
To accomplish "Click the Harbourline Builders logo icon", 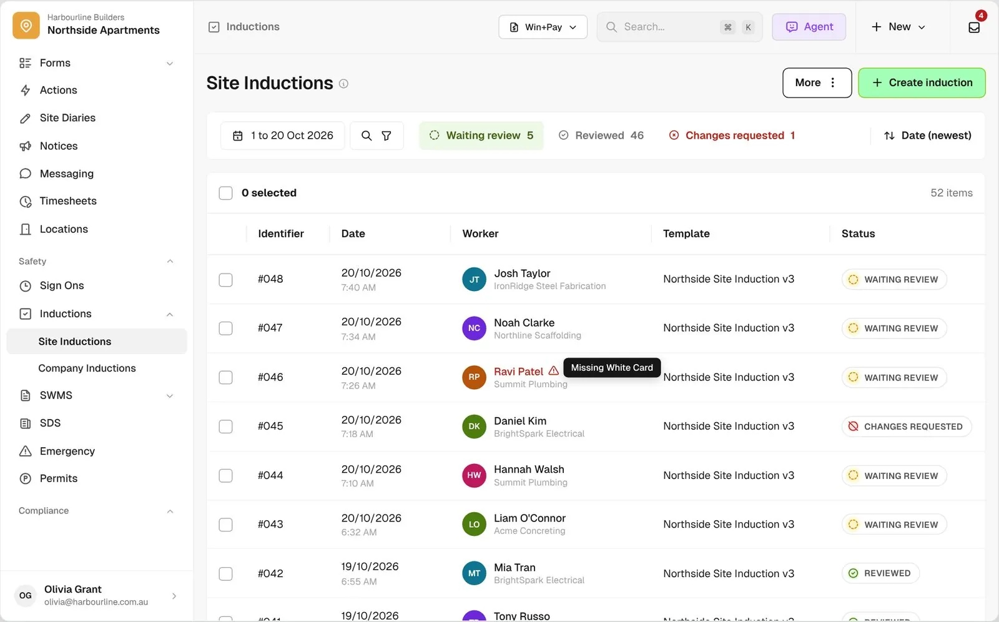I will [x=26, y=26].
